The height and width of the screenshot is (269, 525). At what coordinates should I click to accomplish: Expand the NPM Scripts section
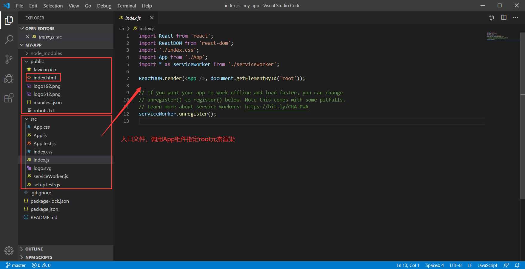click(66, 257)
